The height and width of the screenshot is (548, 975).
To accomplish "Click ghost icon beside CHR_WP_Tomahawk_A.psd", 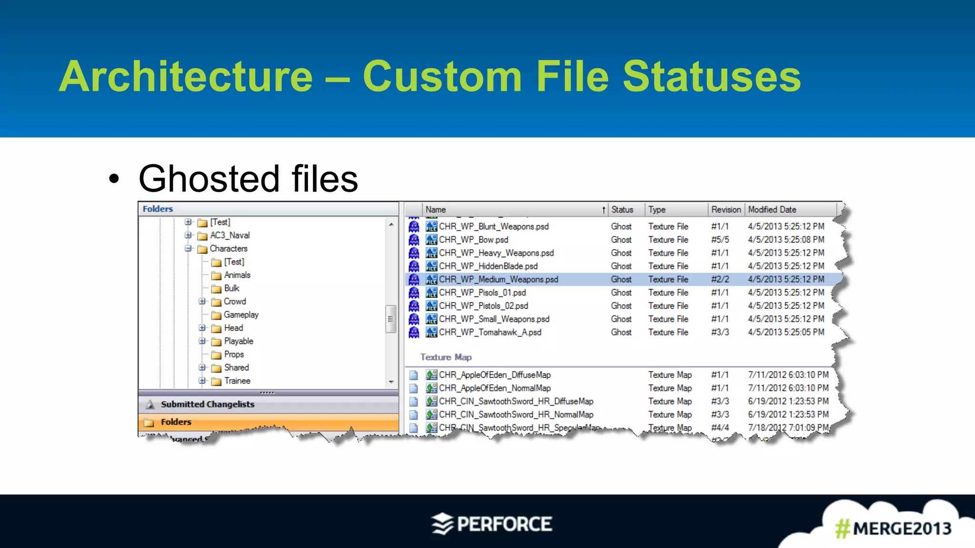I will (x=414, y=332).
